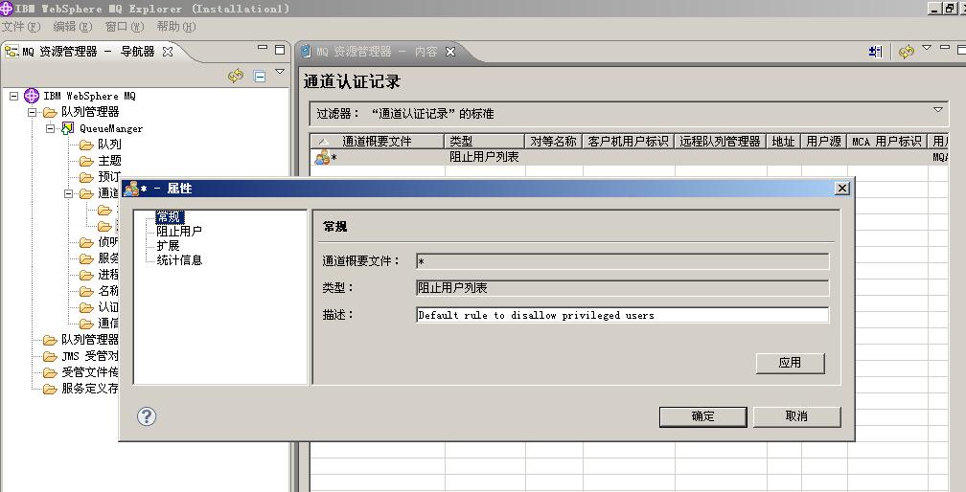The width and height of the screenshot is (966, 492).
Task: Select the 认证 folder icon in the tree
Action: pos(86,307)
